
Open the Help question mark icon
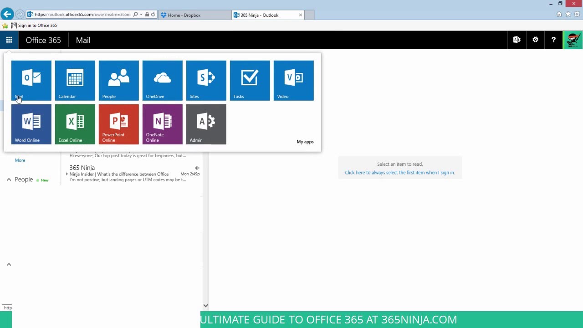pos(553,40)
